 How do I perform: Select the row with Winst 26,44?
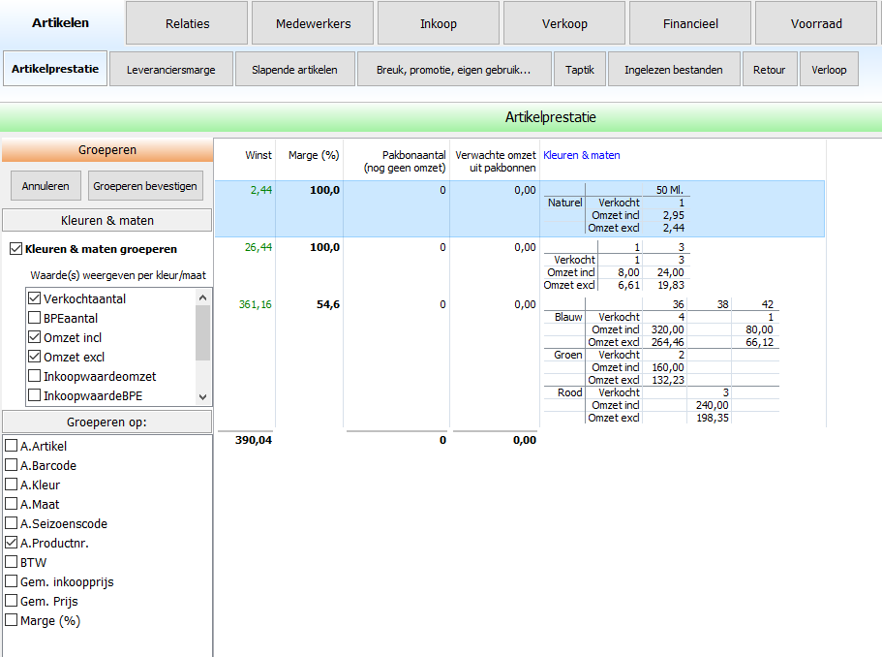[x=520, y=266]
